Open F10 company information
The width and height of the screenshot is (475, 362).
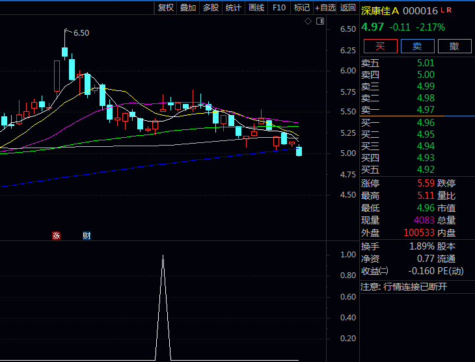click(x=279, y=8)
